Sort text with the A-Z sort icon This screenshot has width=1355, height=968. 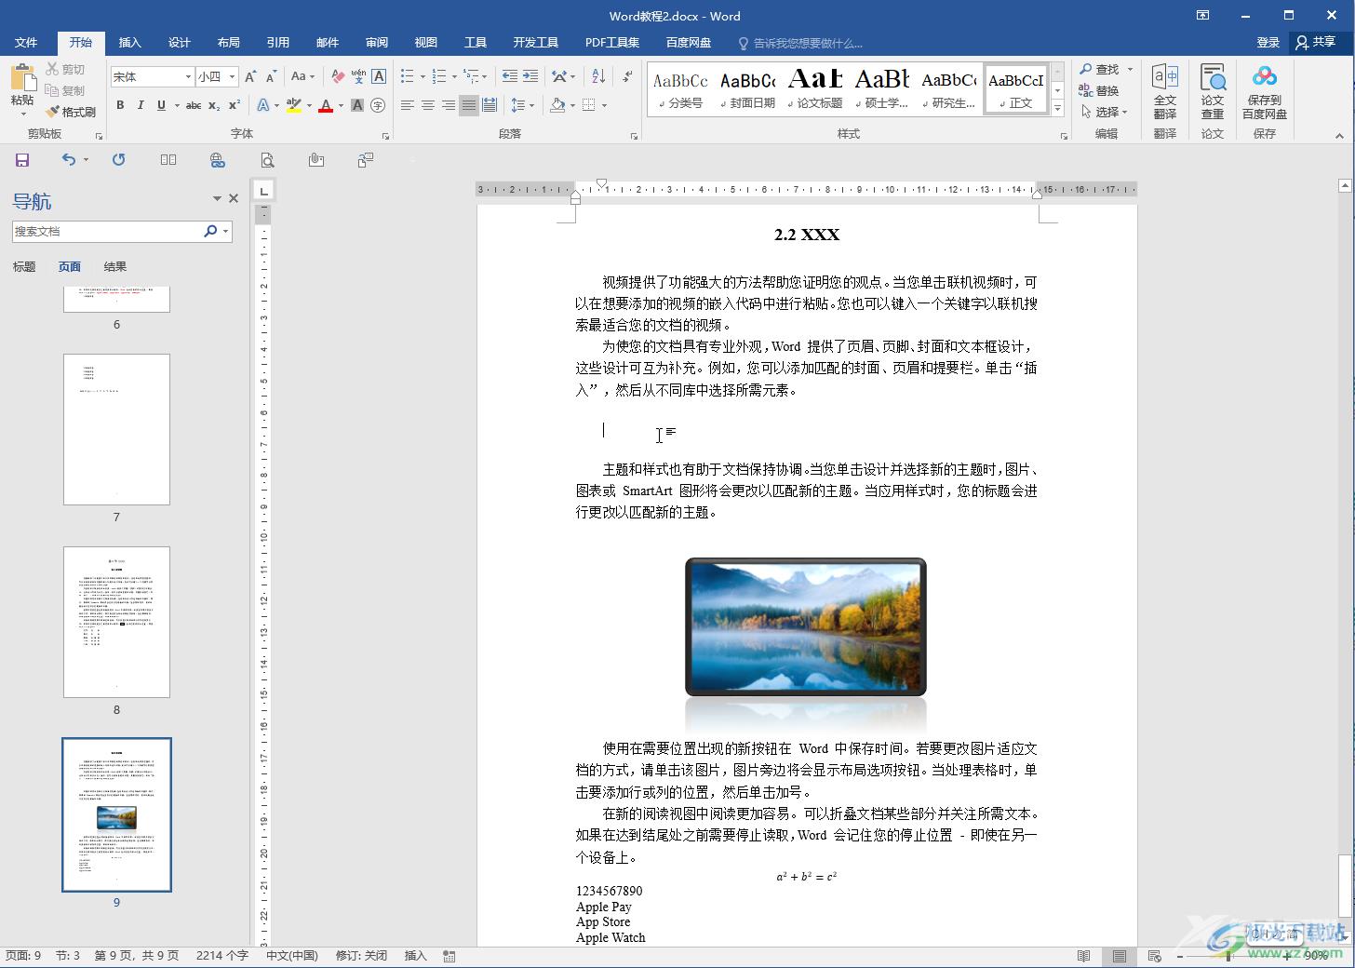598,76
